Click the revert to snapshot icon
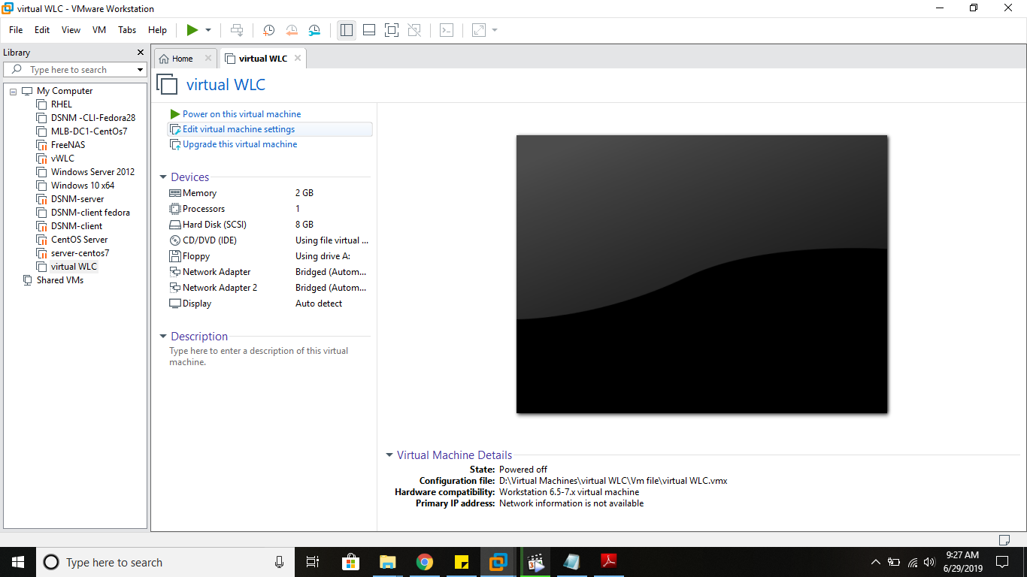 pyautogui.click(x=292, y=30)
